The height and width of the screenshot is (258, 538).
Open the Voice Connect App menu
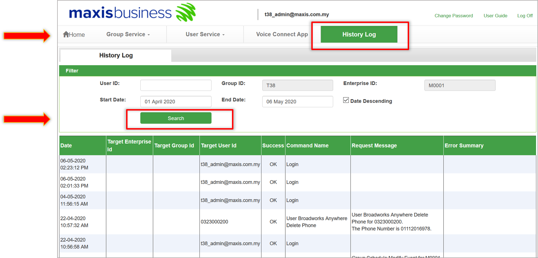(x=282, y=34)
